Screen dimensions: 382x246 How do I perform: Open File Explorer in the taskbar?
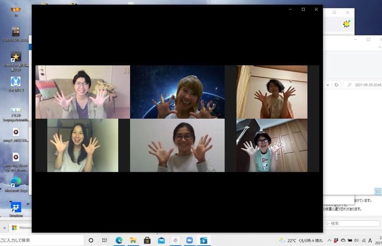[133, 240]
